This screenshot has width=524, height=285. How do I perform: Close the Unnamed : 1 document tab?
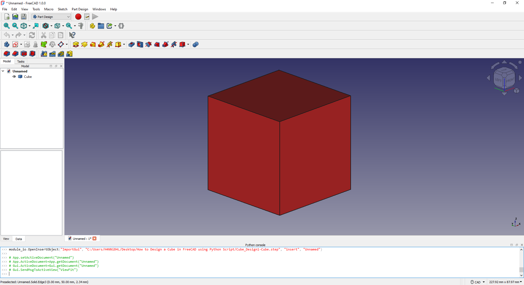95,238
